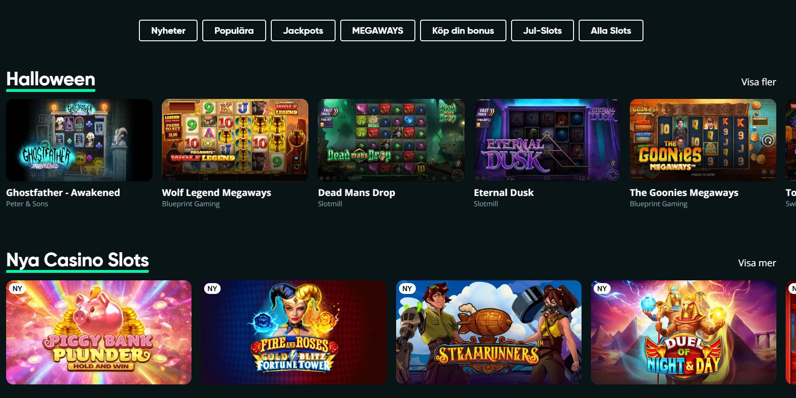Launch the Wolf Legend Megaways thumbnail
796x398 pixels.
tap(235, 140)
